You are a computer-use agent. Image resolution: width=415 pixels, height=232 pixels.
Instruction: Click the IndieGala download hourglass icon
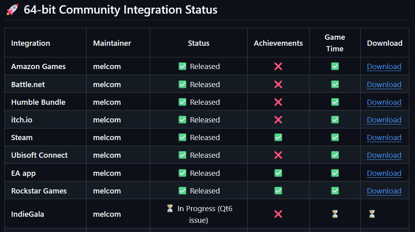[372, 214]
